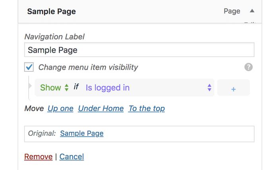Image resolution: width=269 pixels, height=170 pixels.
Task: Move item Up one
Action: point(60,109)
